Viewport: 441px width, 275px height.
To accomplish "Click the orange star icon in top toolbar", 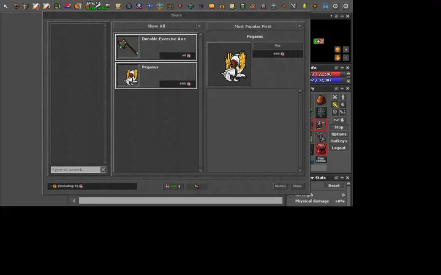I will (x=315, y=6).
